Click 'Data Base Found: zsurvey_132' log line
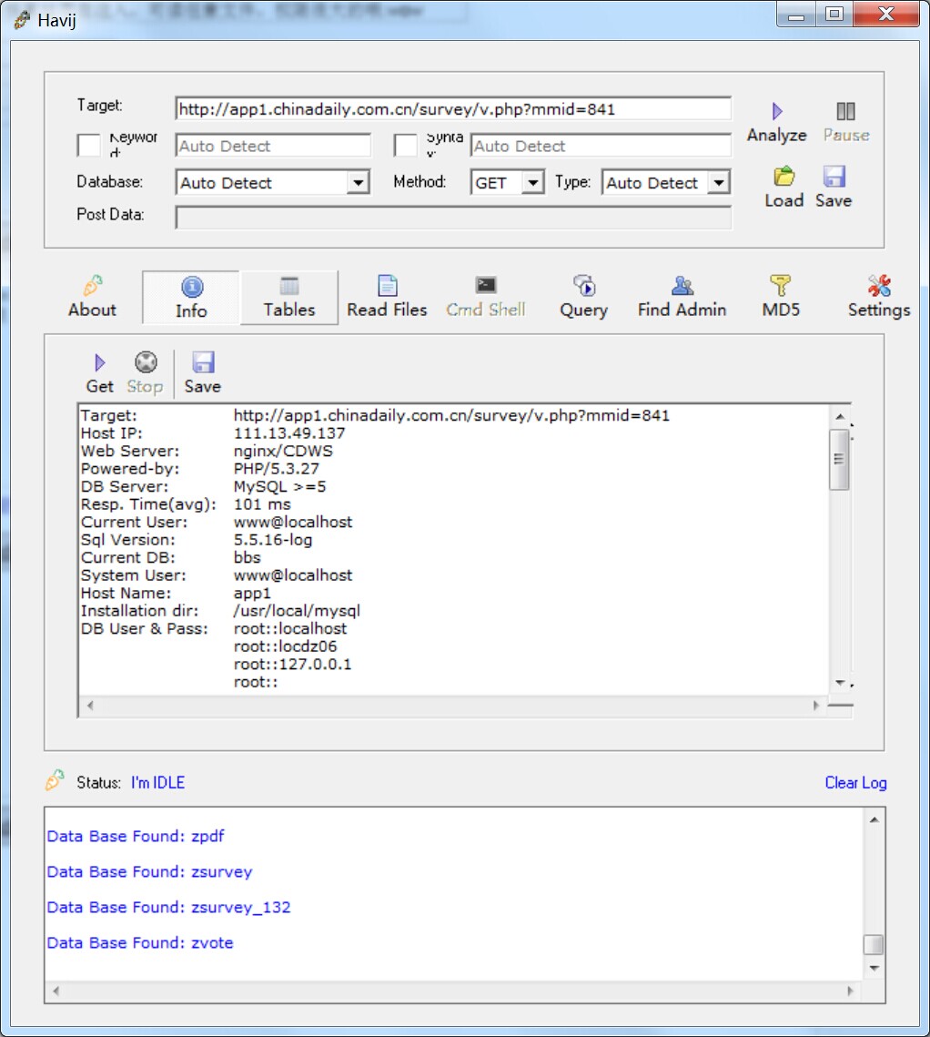 click(168, 908)
